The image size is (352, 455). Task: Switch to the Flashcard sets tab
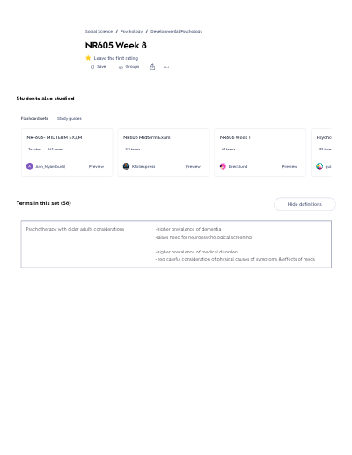(34, 118)
